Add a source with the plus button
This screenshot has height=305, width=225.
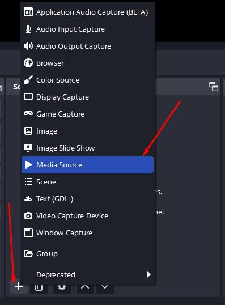point(19,286)
